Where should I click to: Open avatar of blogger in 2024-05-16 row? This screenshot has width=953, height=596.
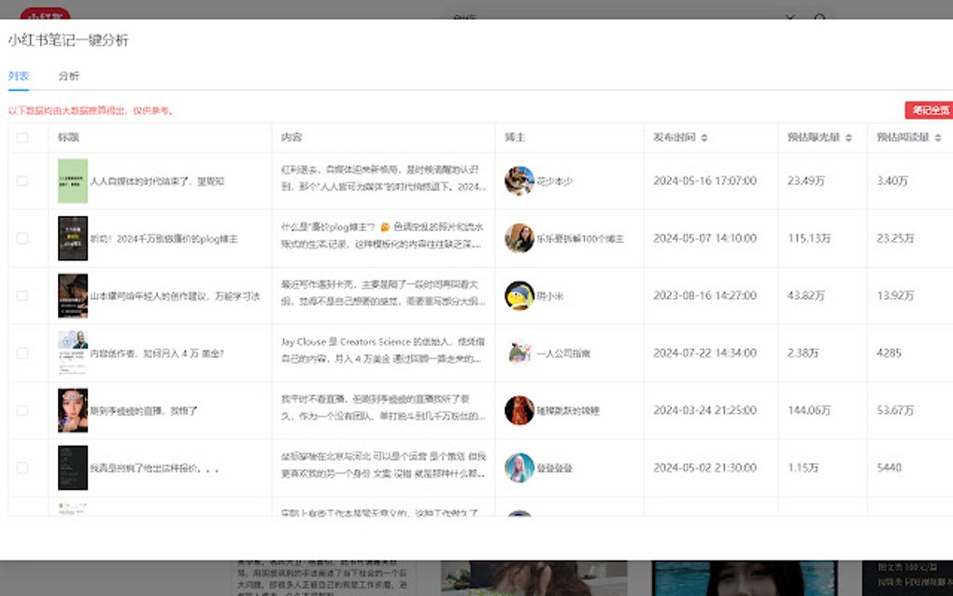[519, 181]
